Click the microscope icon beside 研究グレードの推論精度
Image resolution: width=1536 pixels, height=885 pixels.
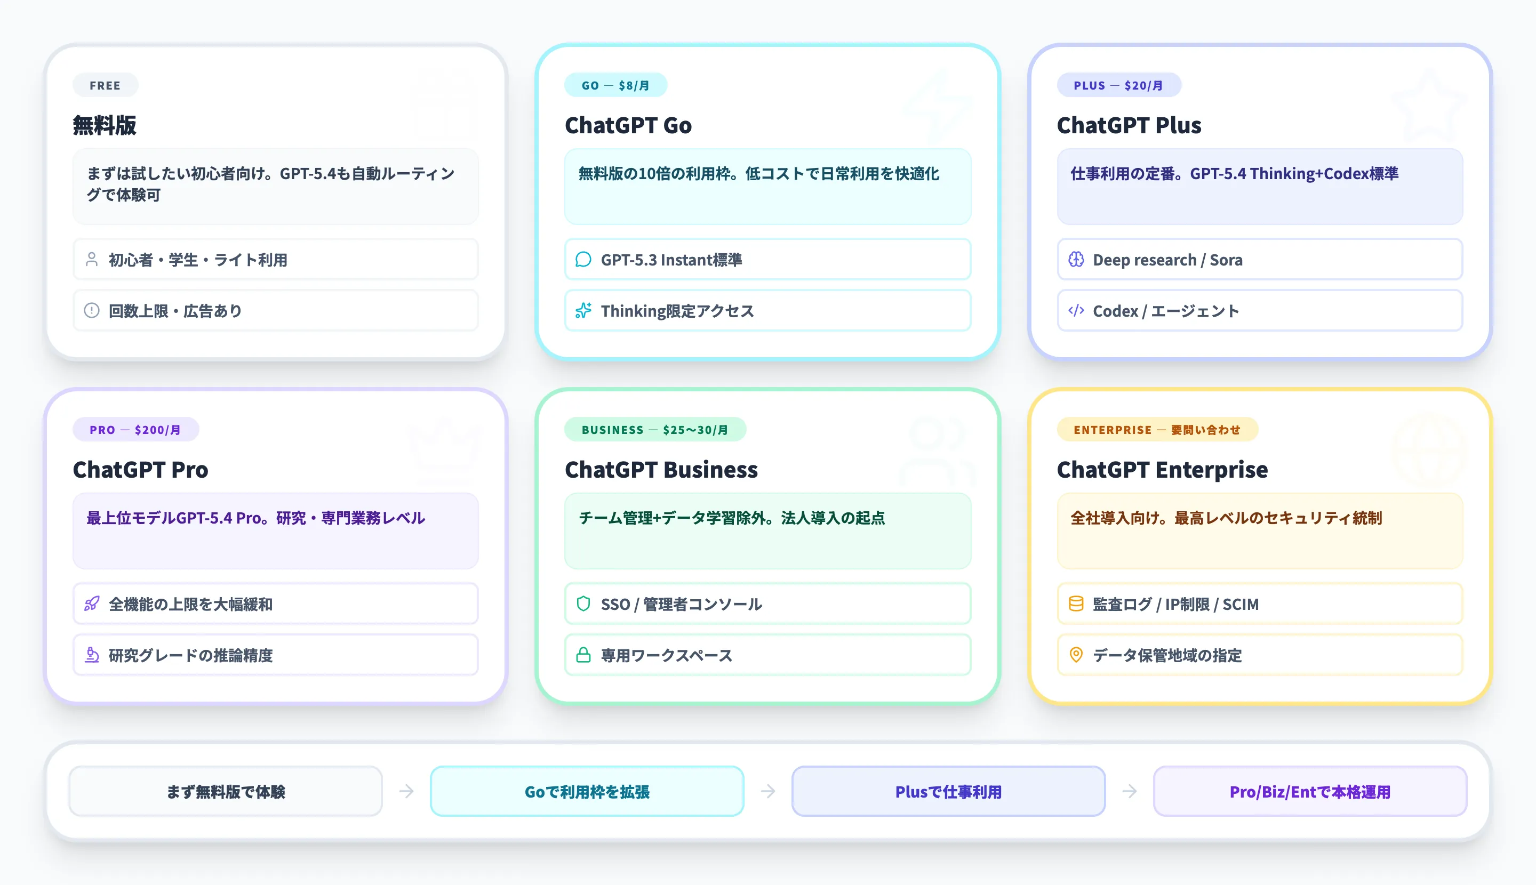(91, 655)
